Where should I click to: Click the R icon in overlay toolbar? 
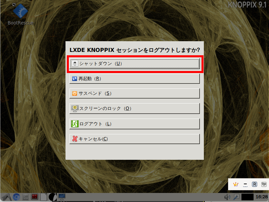(255, 184)
